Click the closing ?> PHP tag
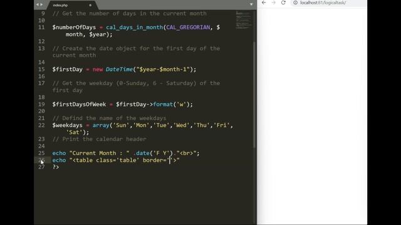Viewport: 401px width, 225px height. (x=56, y=167)
